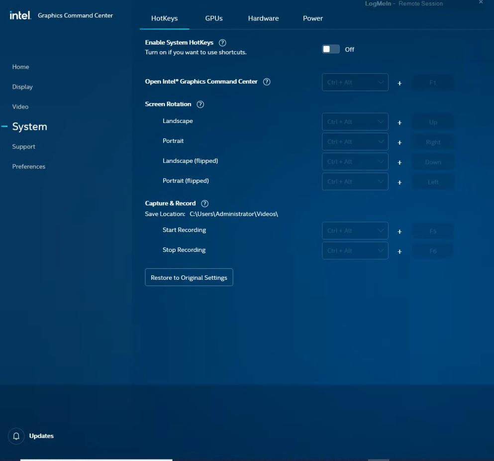The image size is (494, 461).
Task: Switch to the GPUs tab
Action: point(214,18)
